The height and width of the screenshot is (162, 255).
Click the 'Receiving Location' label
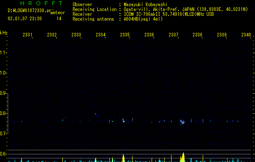click(x=94, y=9)
